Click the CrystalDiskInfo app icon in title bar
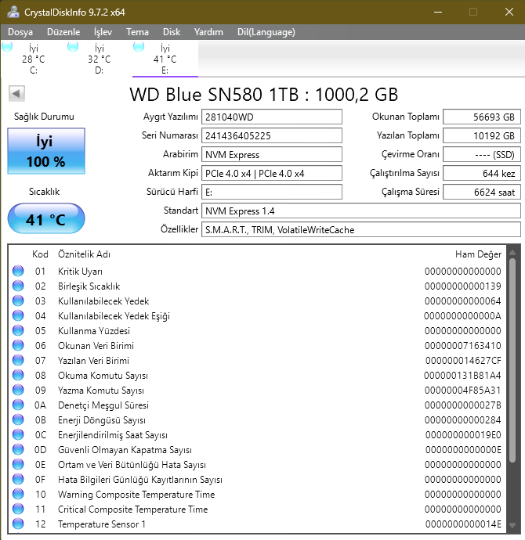 click(x=13, y=12)
